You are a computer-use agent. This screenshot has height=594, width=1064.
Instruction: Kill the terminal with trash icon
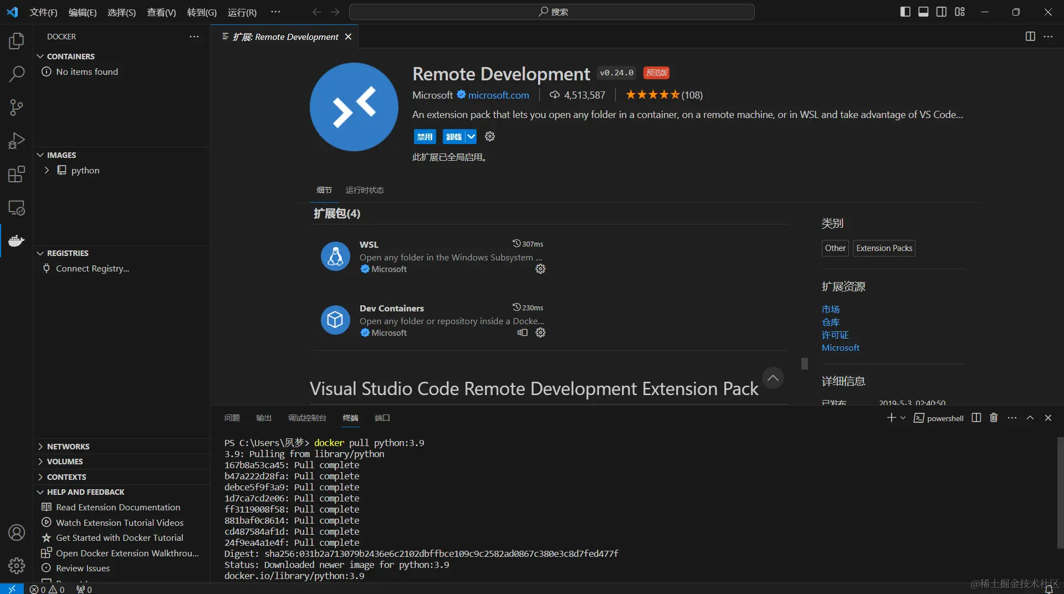click(994, 418)
